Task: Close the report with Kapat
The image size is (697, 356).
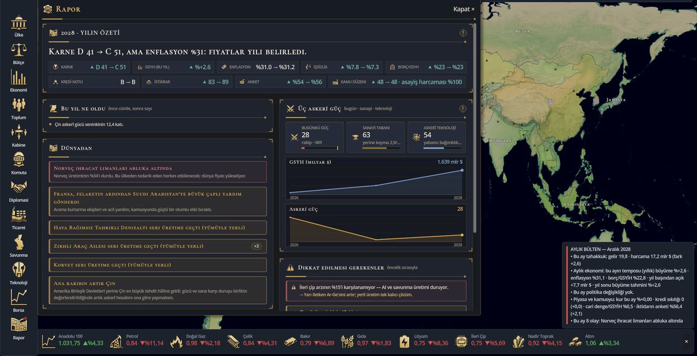Action: [x=464, y=9]
